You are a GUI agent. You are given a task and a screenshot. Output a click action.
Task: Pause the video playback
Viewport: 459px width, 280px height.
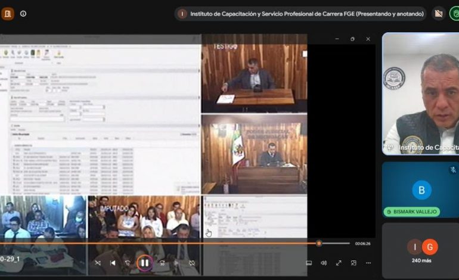[x=145, y=263]
